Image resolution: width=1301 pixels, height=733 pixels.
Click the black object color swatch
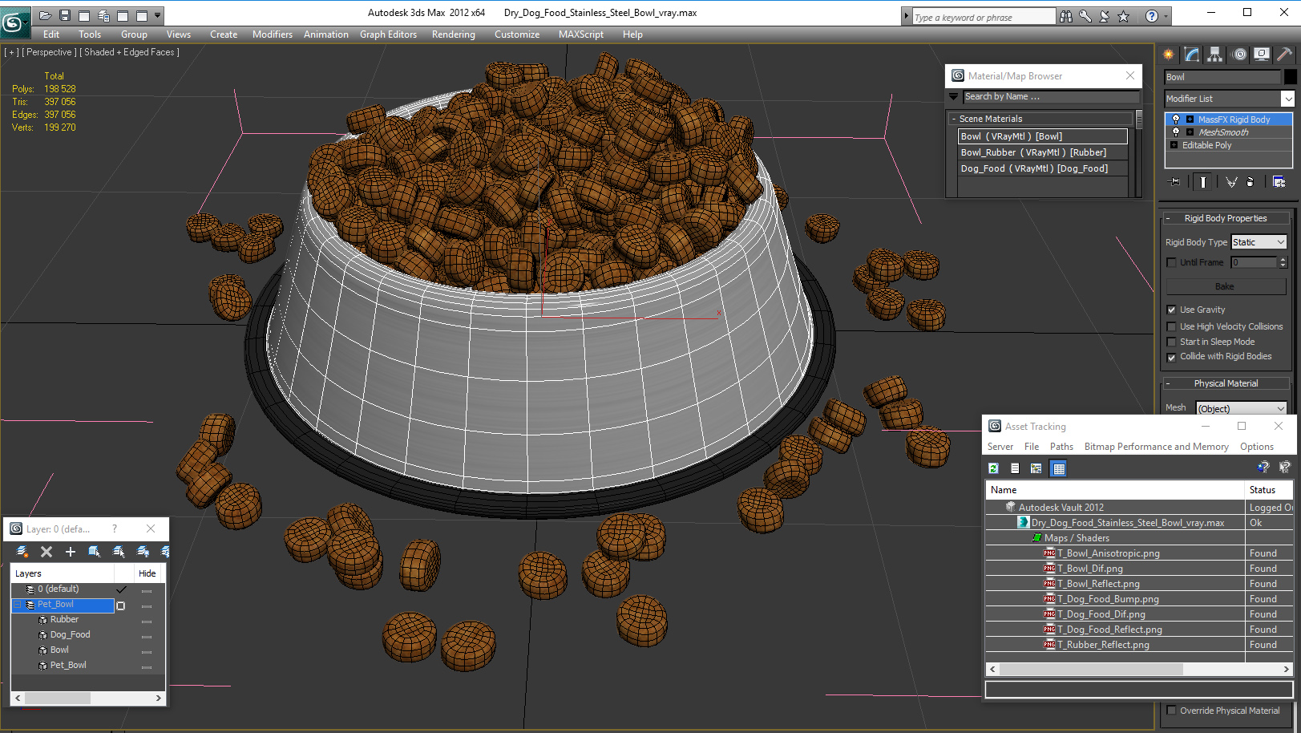tap(1290, 77)
